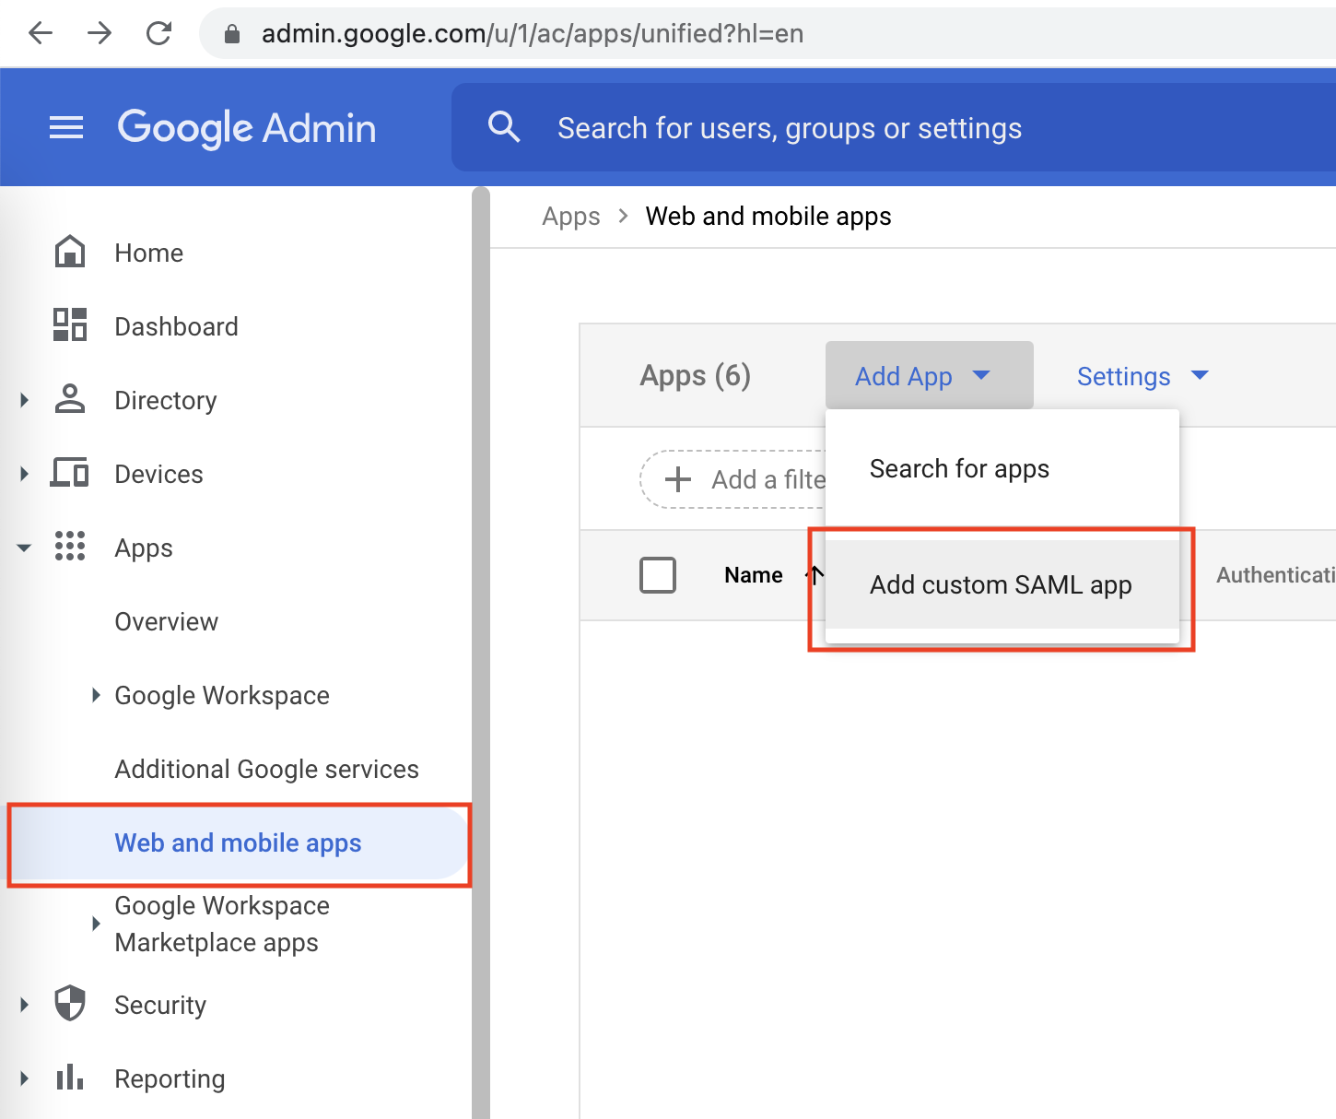Toggle the Add App dropdown
1336x1119 pixels.
click(929, 375)
